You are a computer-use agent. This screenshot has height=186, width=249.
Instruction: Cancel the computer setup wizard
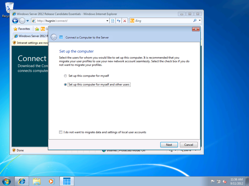click(x=189, y=144)
